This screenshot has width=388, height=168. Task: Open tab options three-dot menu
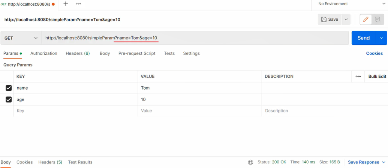(79, 4)
